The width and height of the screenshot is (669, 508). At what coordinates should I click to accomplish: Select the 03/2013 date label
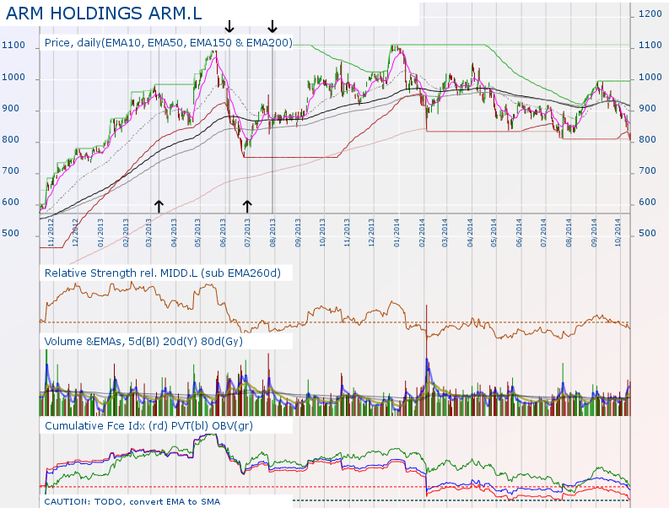tap(149, 233)
